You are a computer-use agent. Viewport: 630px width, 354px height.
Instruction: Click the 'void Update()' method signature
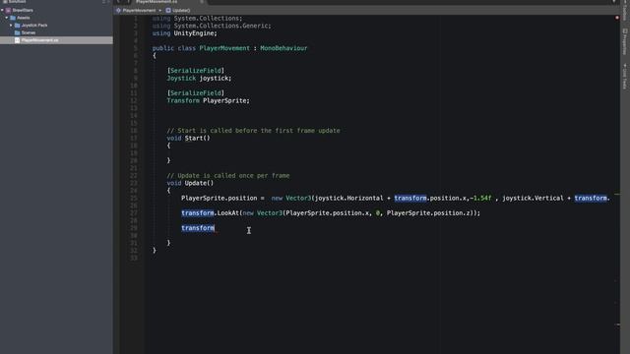tap(190, 184)
